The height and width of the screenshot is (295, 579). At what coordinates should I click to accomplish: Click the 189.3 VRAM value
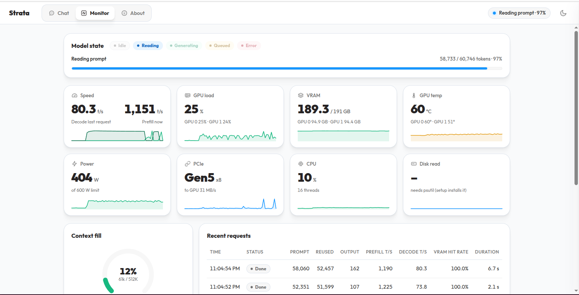click(313, 109)
